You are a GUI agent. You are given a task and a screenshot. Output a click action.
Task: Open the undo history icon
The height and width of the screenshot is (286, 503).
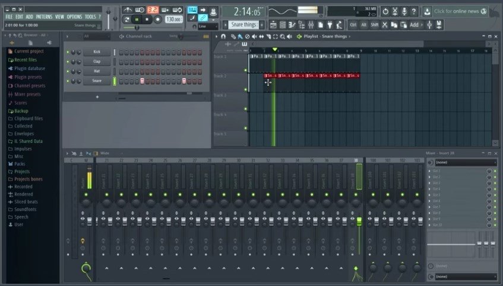[x=385, y=11]
